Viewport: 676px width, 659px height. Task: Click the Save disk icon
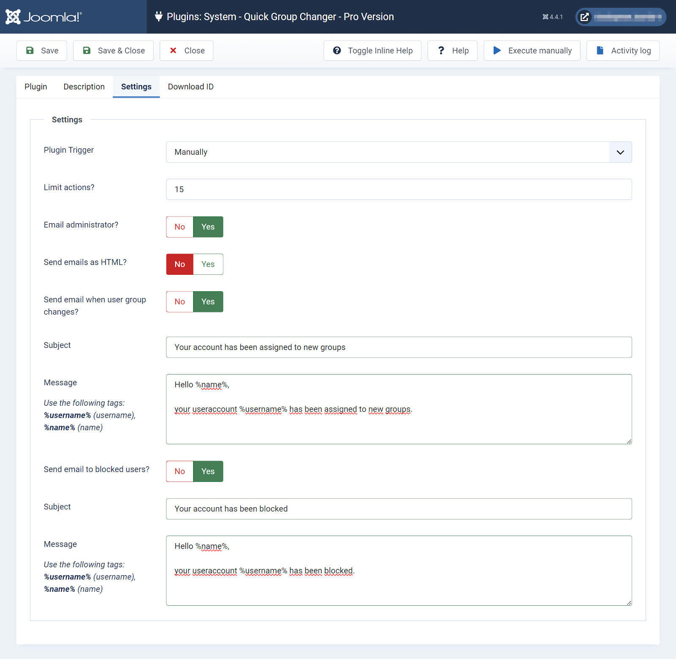(x=30, y=50)
